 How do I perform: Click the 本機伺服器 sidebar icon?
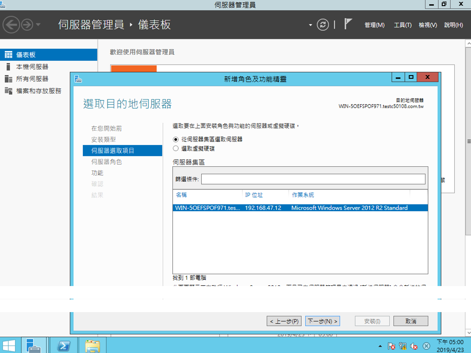8,67
